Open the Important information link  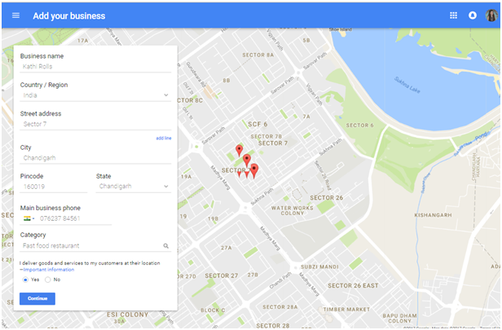click(x=48, y=270)
